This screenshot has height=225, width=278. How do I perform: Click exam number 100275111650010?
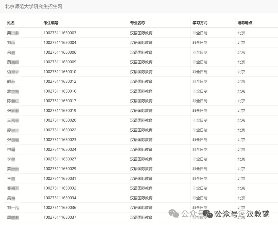(60, 72)
